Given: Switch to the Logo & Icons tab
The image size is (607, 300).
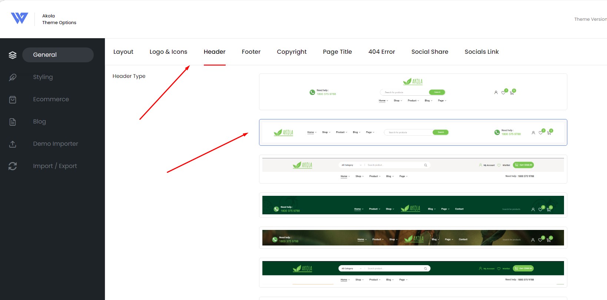Looking at the screenshot, I should pos(168,52).
